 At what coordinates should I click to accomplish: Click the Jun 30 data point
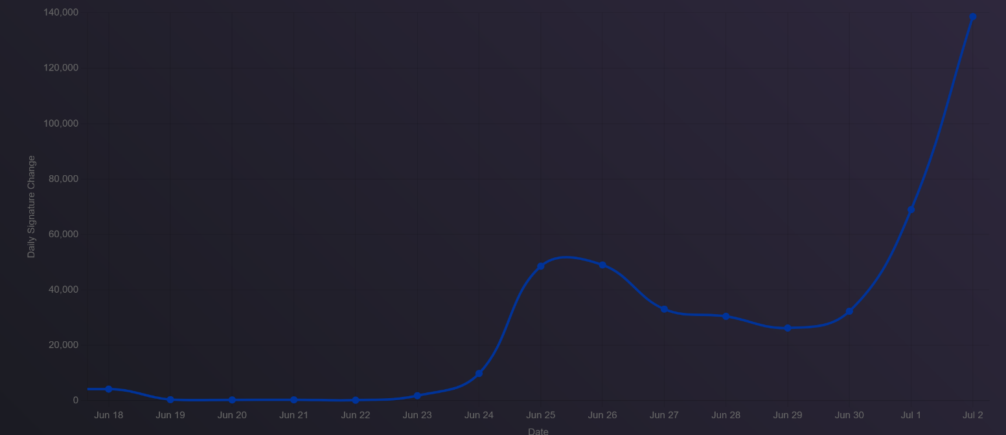click(849, 312)
